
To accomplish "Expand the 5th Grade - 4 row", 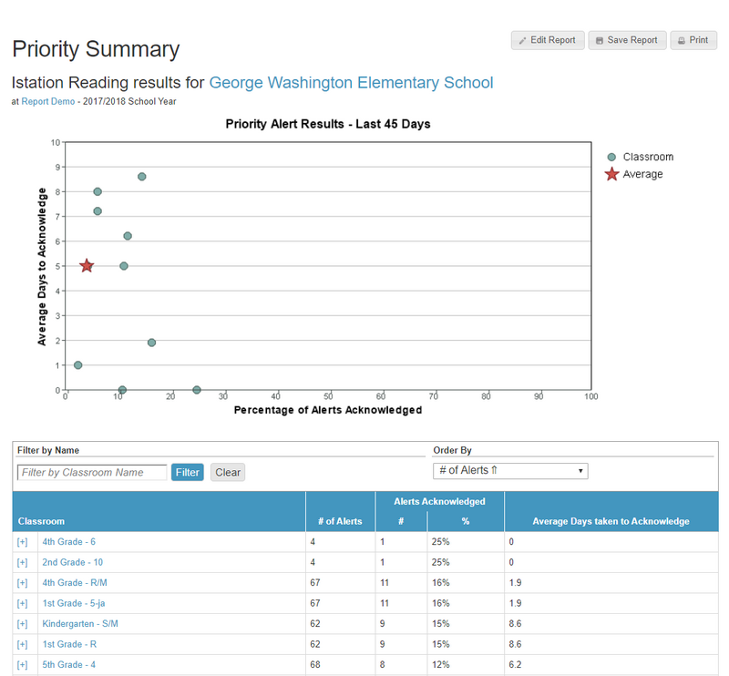I will pos(22,665).
